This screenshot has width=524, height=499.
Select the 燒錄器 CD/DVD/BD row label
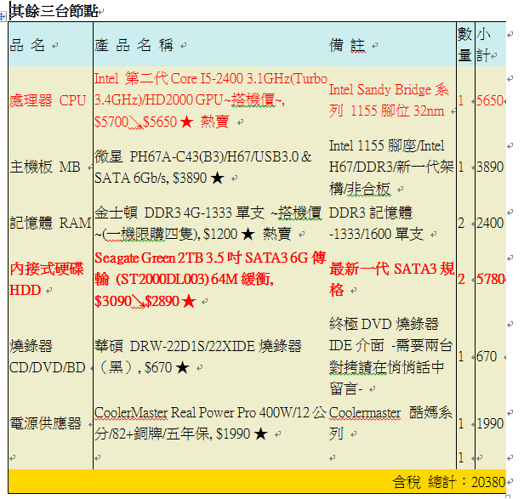[47, 356]
